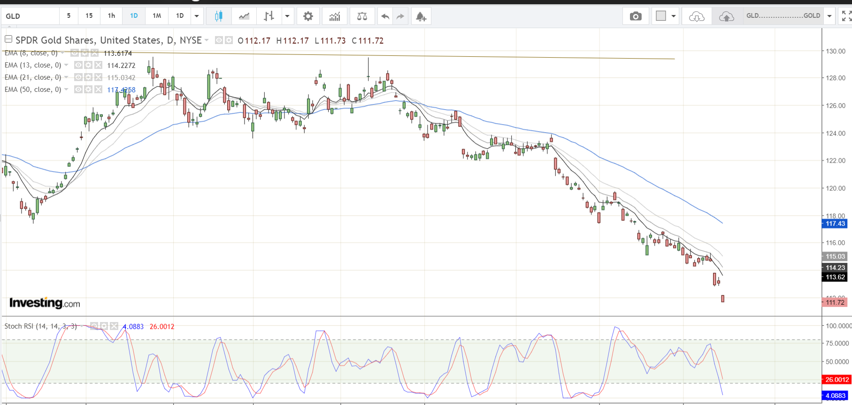Remove the EMA 50 indicator
This screenshot has height=405, width=852.
pyautogui.click(x=98, y=90)
